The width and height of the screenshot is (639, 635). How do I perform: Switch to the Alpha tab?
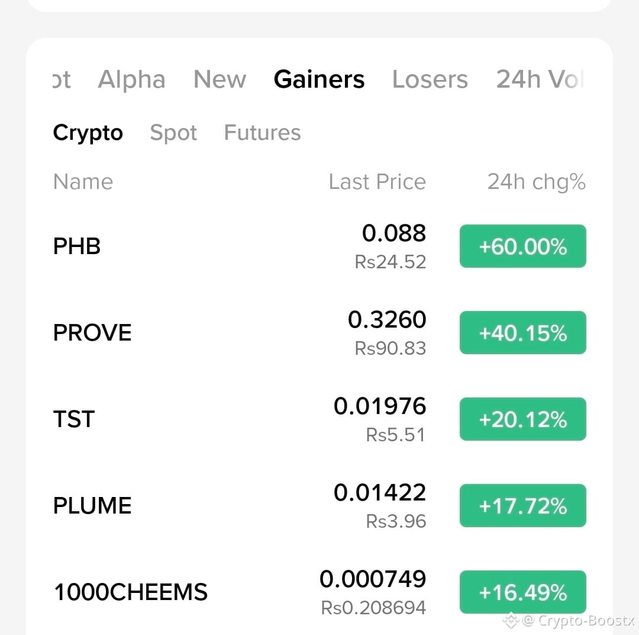131,79
